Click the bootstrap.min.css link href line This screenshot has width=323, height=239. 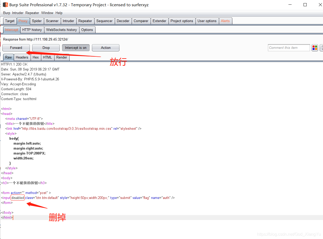[x=73, y=128]
